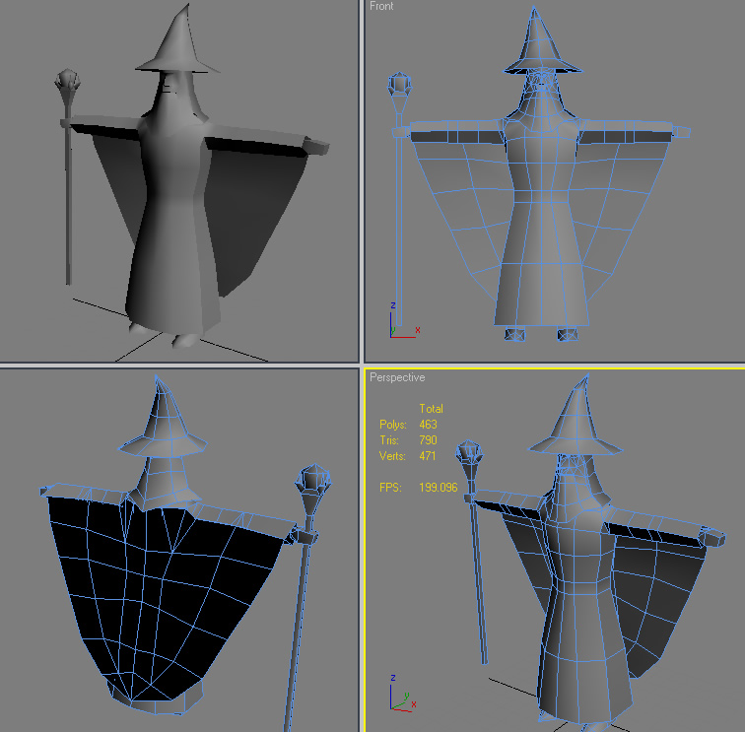The height and width of the screenshot is (732, 745).
Task: Select the Polys count value 463
Action: pos(428,425)
